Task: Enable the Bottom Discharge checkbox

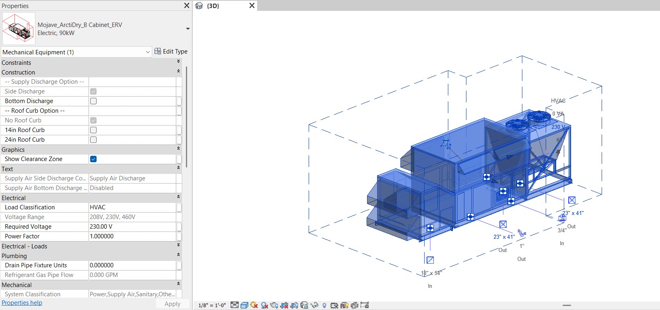Action: click(93, 101)
